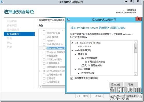
Task: Go to the 功能 wizard step
Action: 10,38
